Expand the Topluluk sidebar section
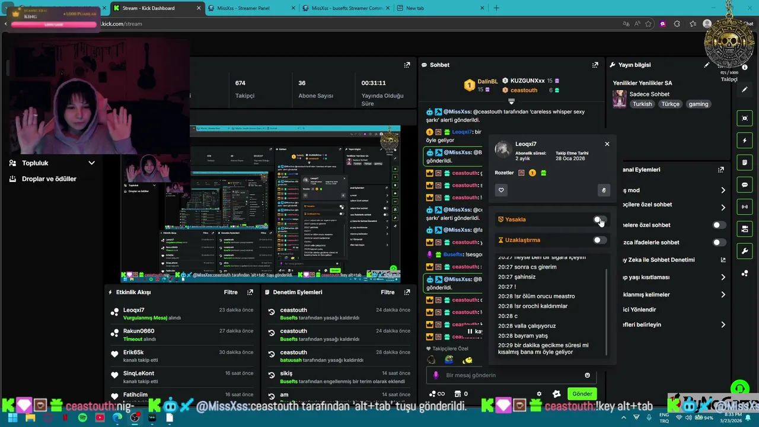759x427 pixels. pyautogui.click(x=91, y=163)
